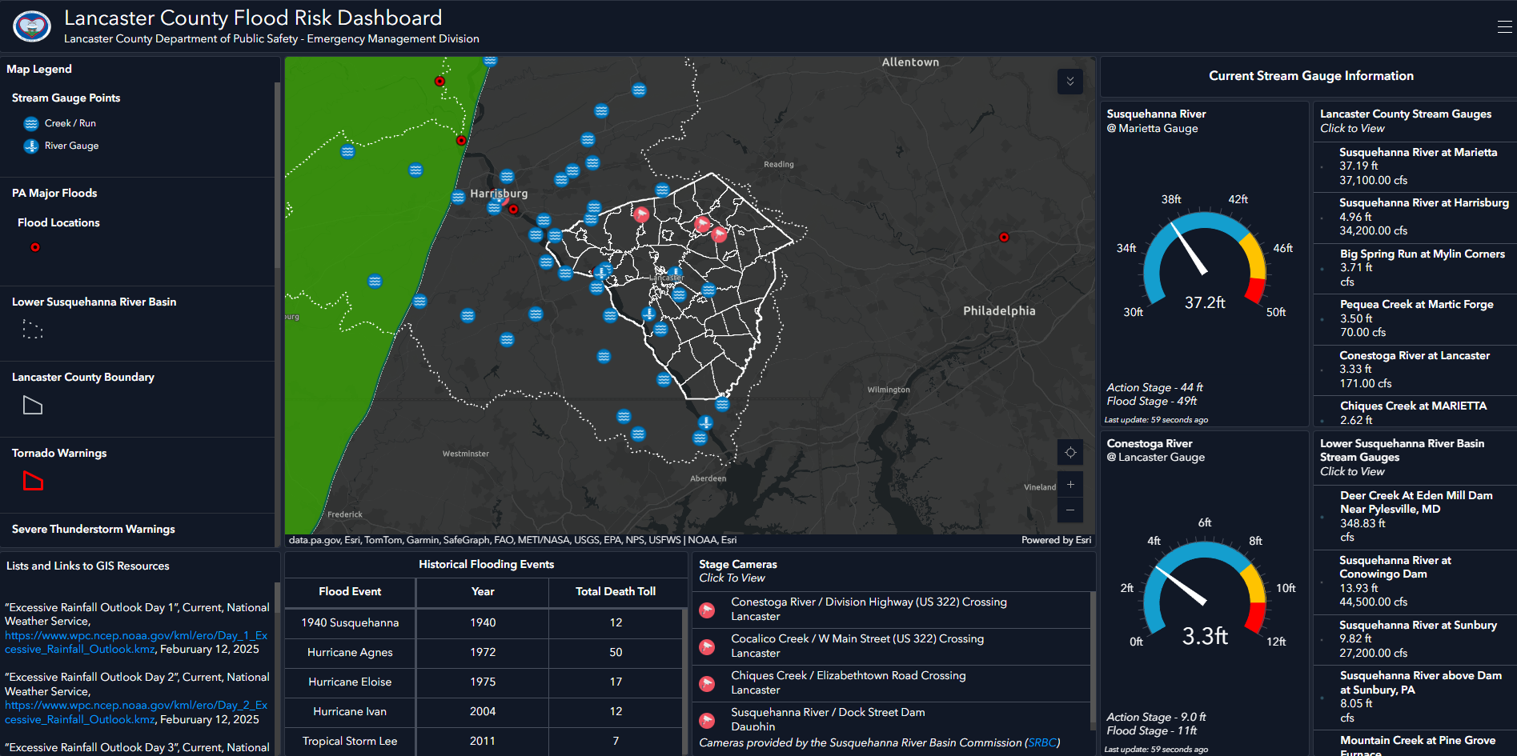Select the Chiques Creek Elizabethtown Road camera
The image size is (1517, 756).
coord(848,682)
